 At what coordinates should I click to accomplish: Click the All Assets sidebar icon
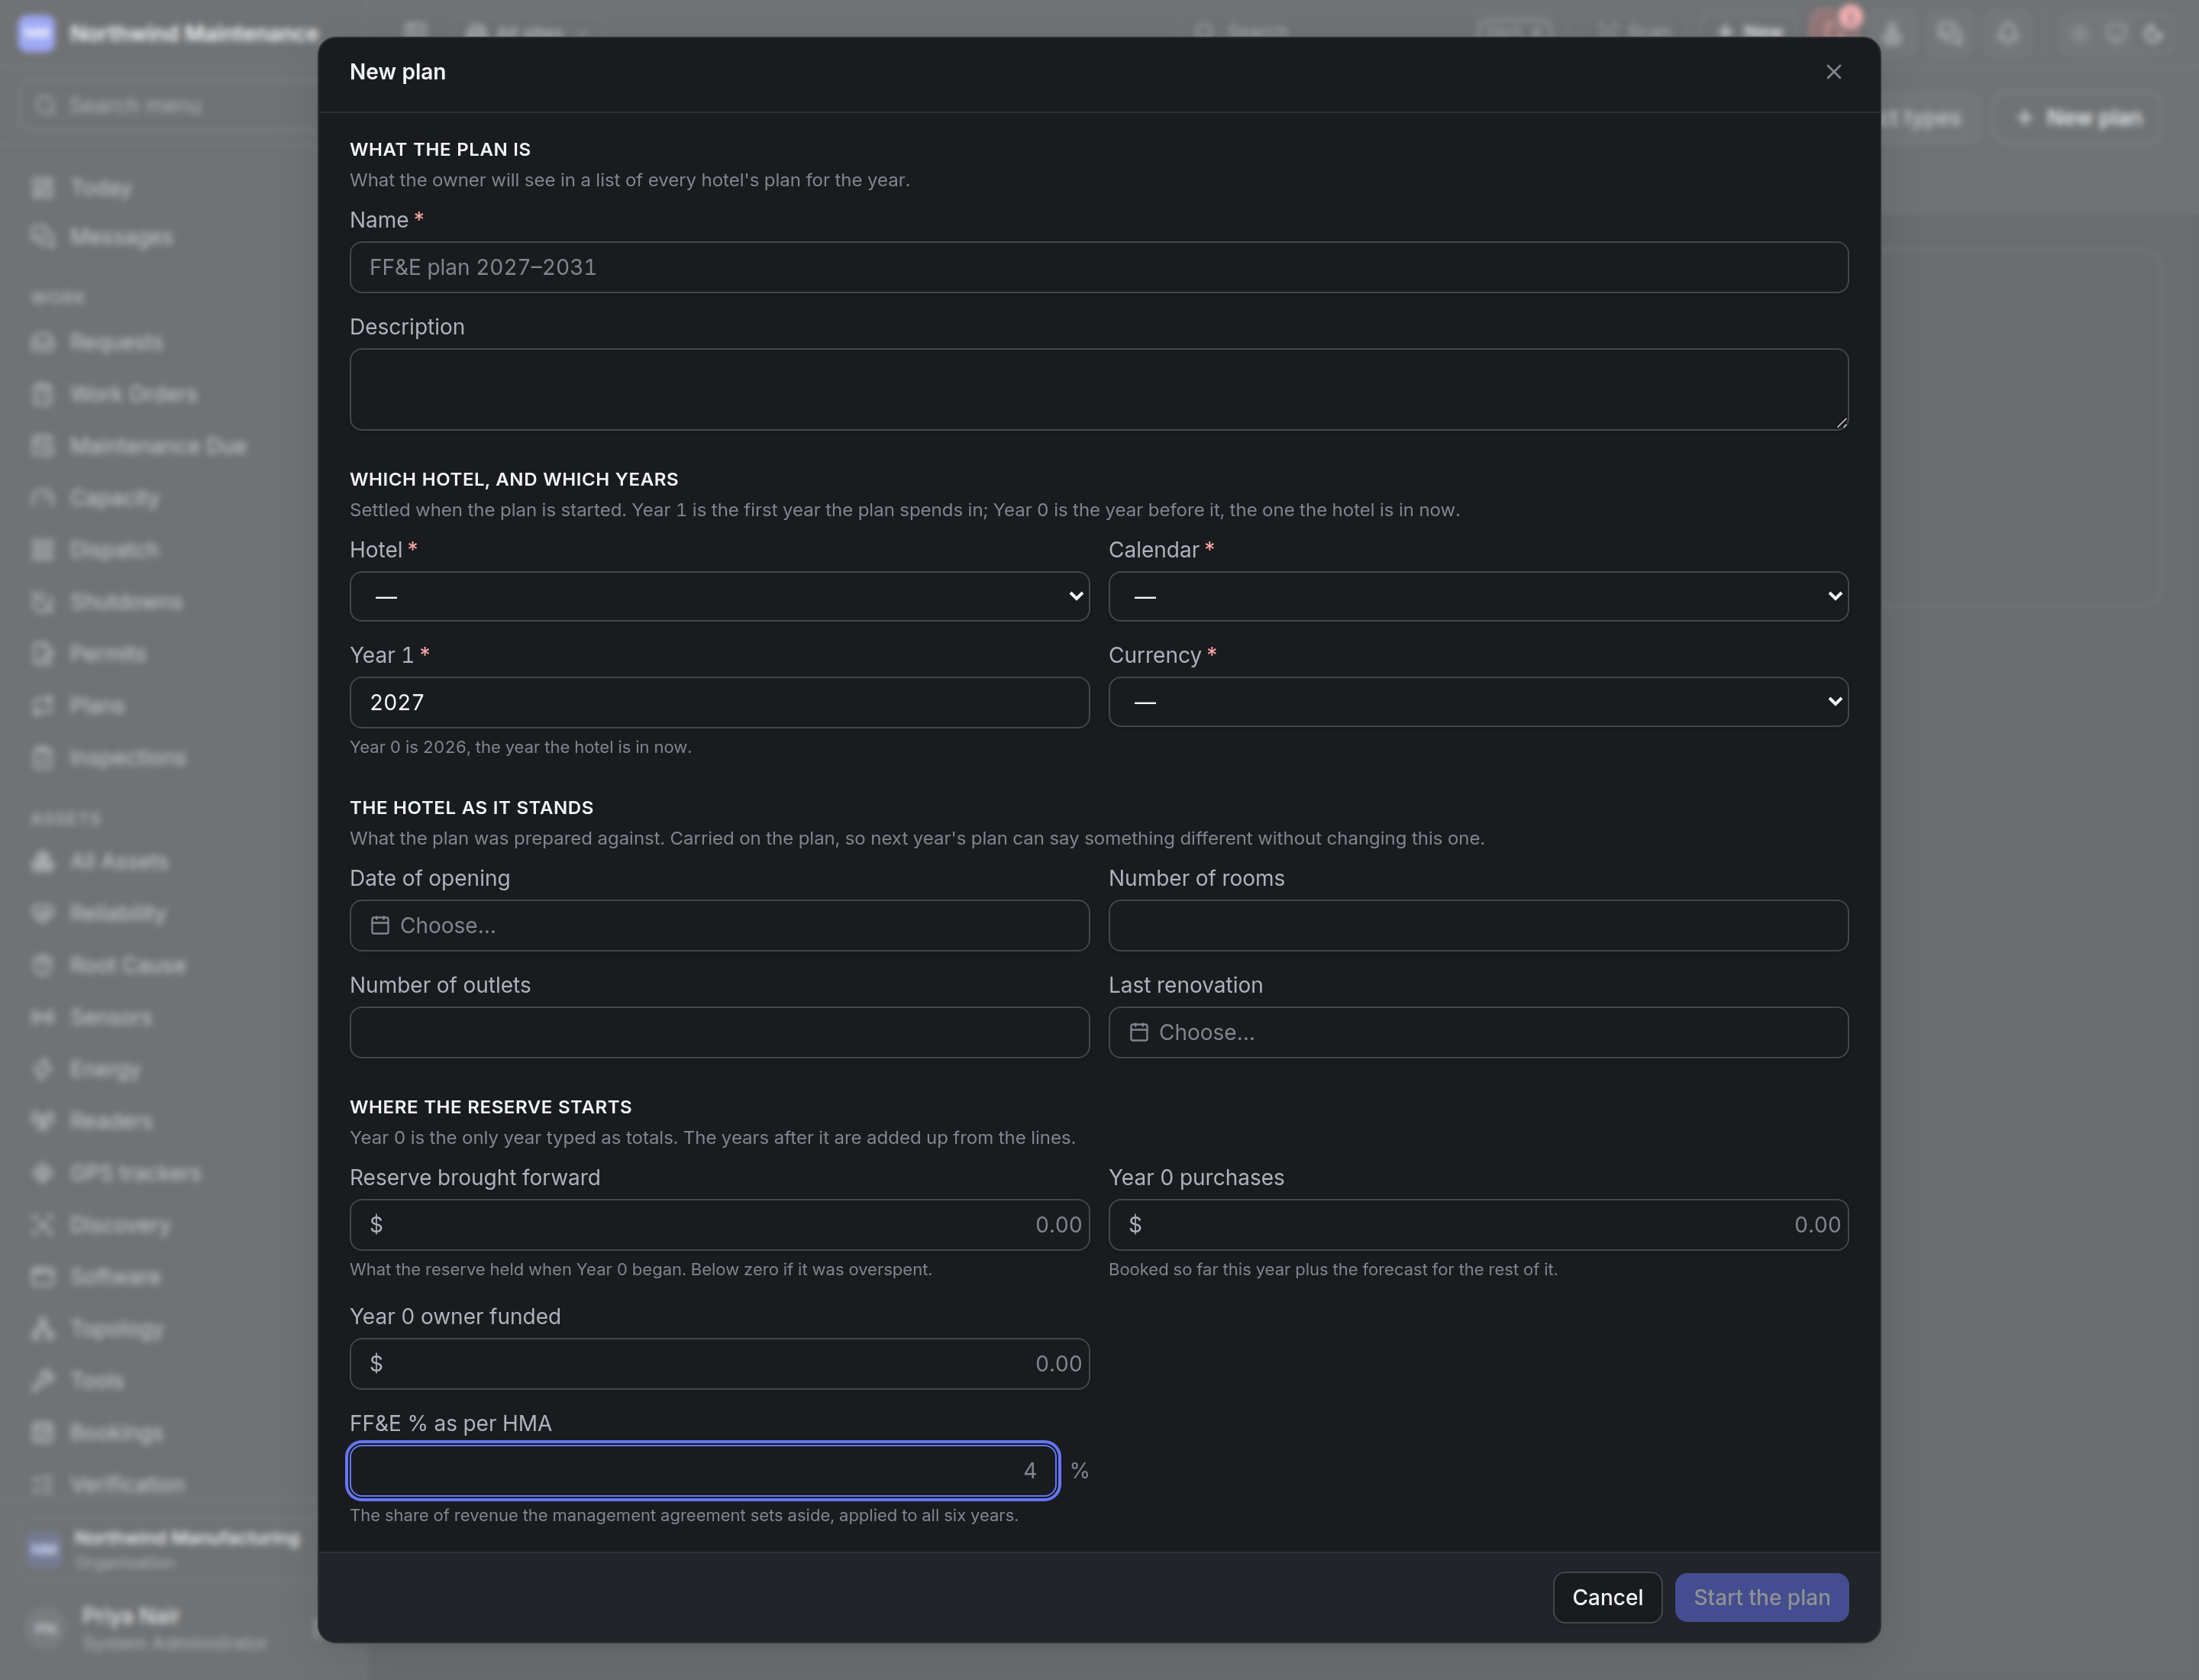(42, 861)
